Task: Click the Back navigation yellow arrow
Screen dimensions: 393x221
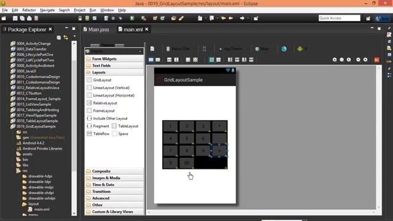Action: (230, 18)
